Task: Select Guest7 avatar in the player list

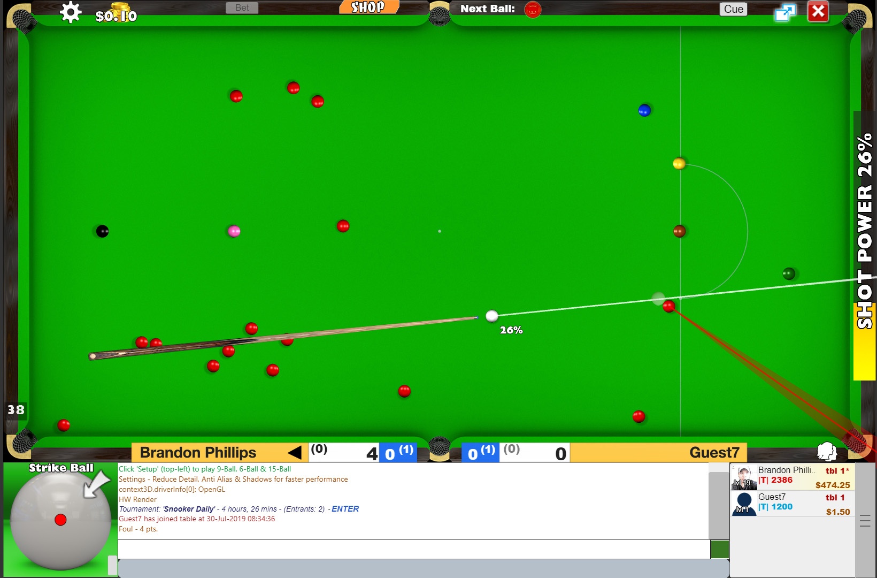Action: pyautogui.click(x=744, y=504)
